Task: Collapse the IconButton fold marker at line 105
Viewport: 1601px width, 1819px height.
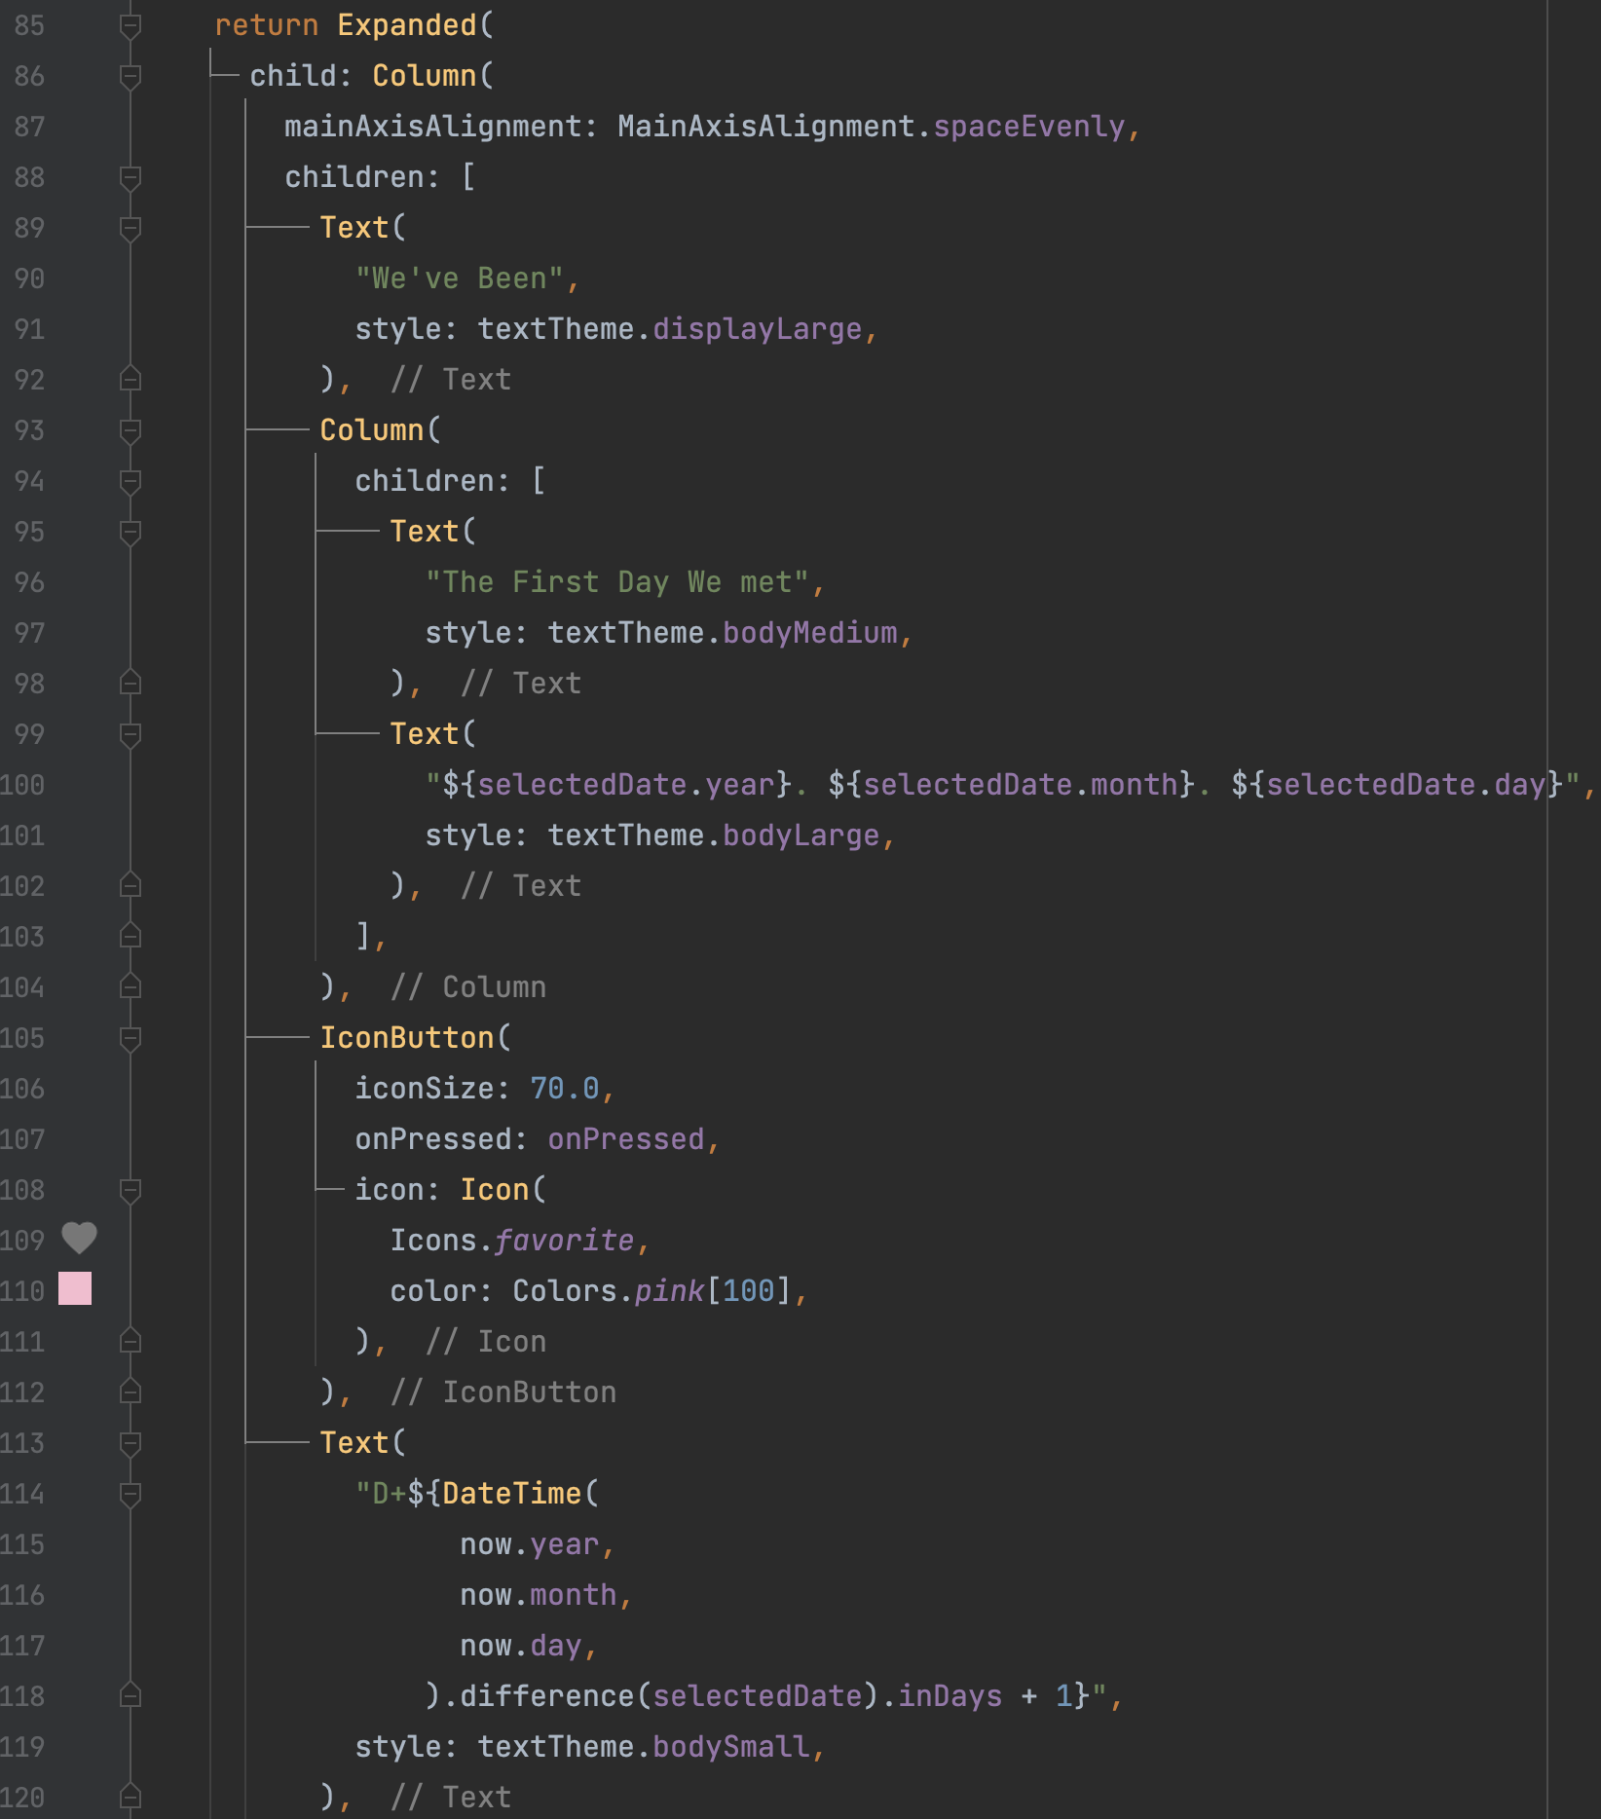Action: coord(130,1038)
